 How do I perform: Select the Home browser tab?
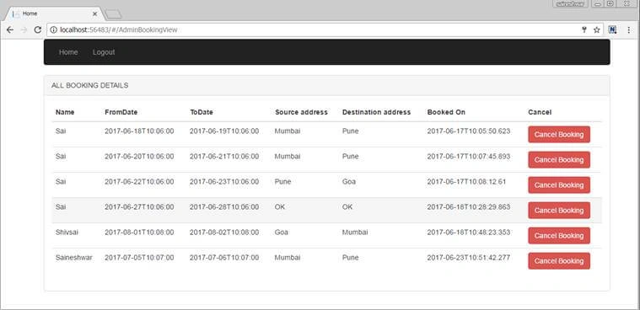[x=53, y=13]
